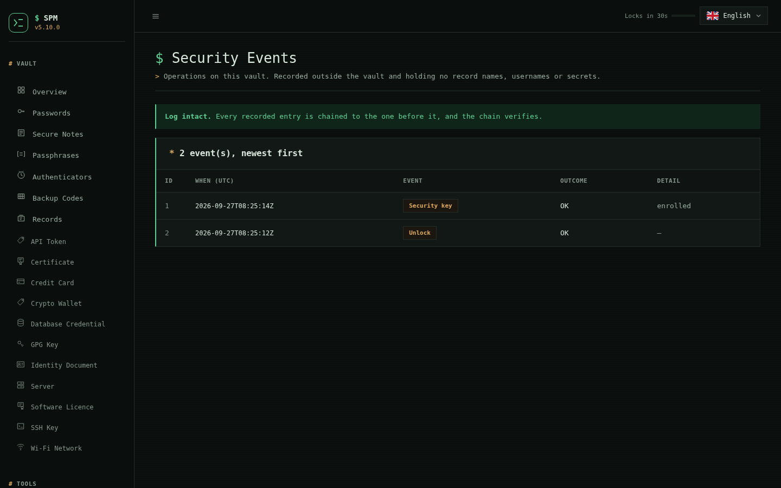Click the Software Licence icon
The height and width of the screenshot is (488, 781).
21,406
